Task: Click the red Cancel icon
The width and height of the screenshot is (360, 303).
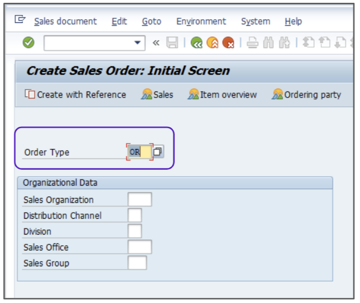Action: click(228, 43)
